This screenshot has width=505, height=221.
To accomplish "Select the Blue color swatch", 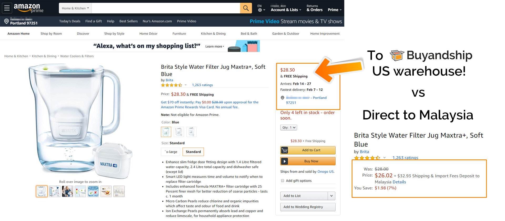I will pyautogui.click(x=166, y=132).
